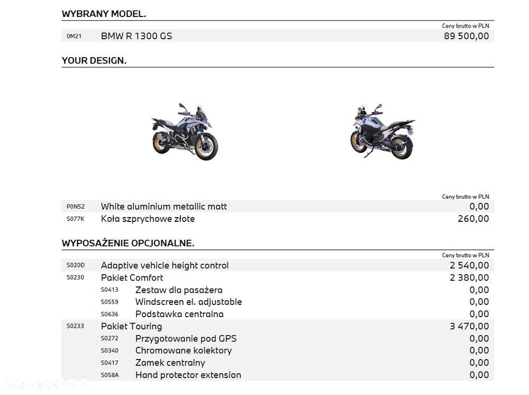Click the 89 500,00 base price
Viewport: 529px width, 395px height.
466,36
